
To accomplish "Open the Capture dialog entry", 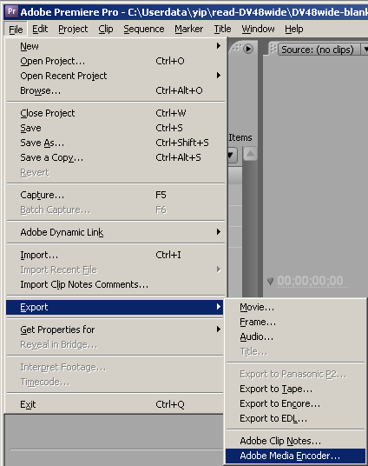I will [115, 195].
